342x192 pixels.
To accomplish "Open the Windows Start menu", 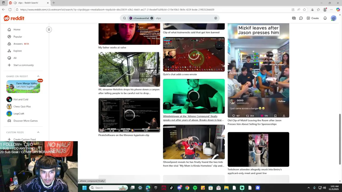I will 84,188.
